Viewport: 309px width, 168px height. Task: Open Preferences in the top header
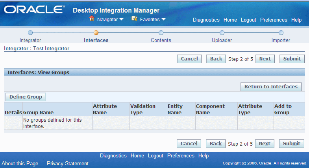pos(274,20)
